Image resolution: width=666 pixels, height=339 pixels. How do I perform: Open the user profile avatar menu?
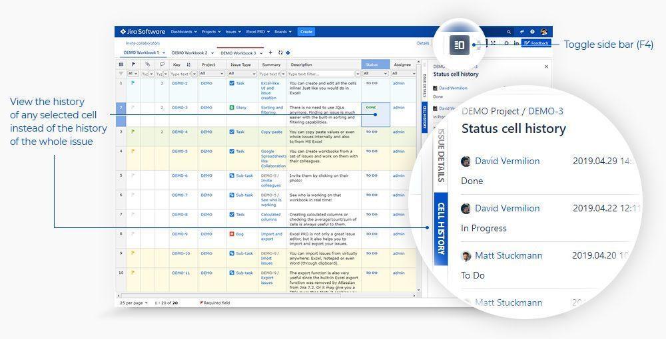(x=544, y=32)
